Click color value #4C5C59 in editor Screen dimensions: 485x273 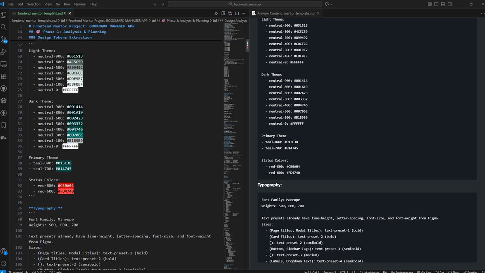click(x=75, y=62)
